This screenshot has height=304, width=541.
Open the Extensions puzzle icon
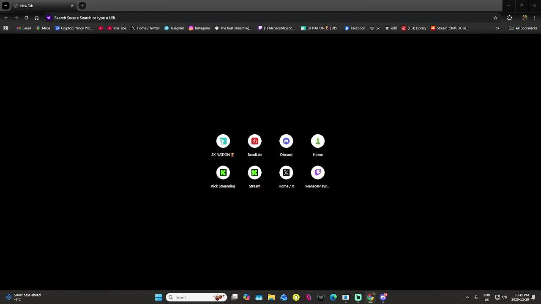(x=509, y=18)
